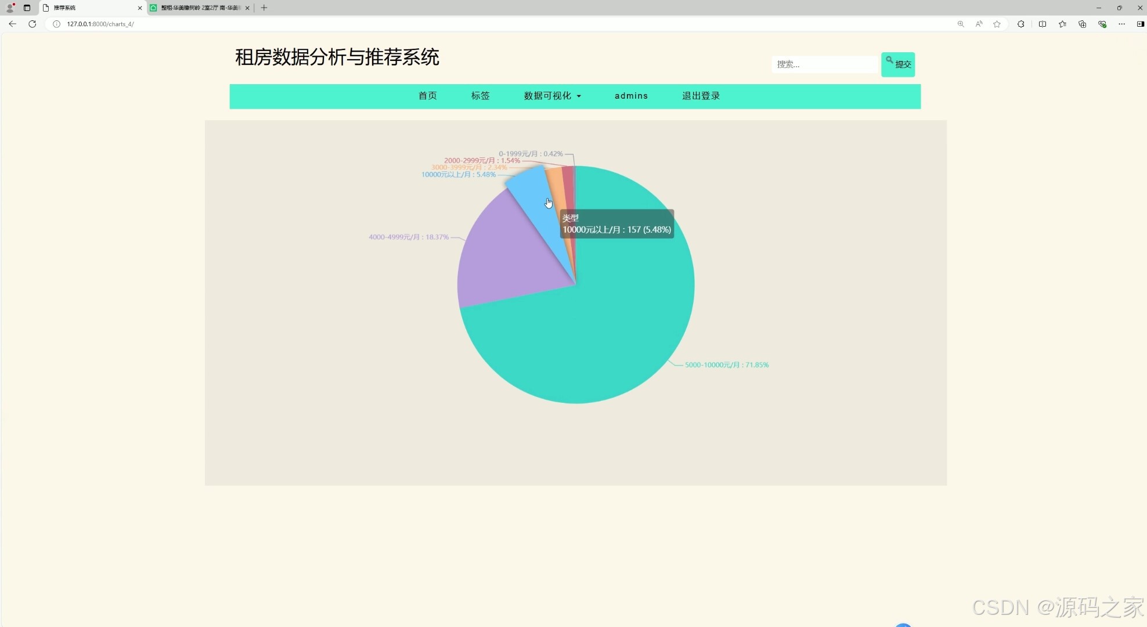Open the tab actions menu

27,8
